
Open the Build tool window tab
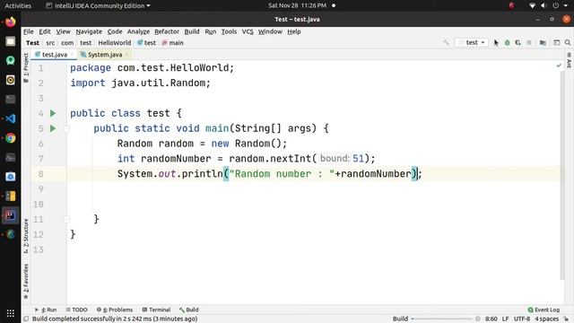coord(189,310)
